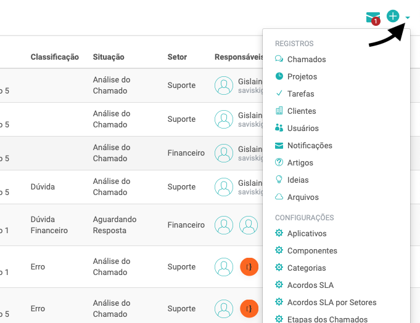Collapse the dropdown arrow beside plus
Image resolution: width=420 pixels, height=323 pixels.
pyautogui.click(x=408, y=18)
